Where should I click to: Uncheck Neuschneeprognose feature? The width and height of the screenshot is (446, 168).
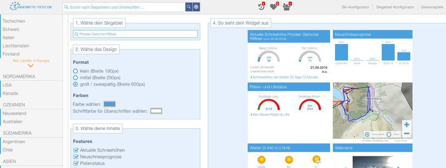76,157
